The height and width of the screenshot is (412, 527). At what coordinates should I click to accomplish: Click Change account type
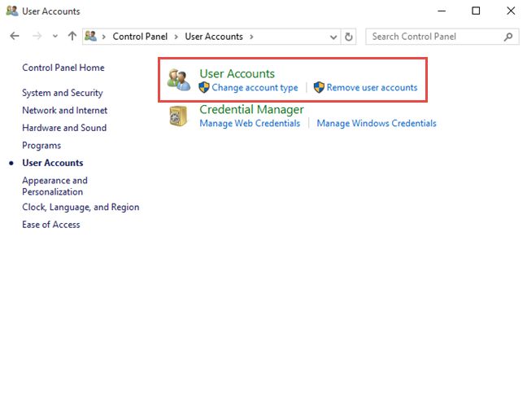255,87
